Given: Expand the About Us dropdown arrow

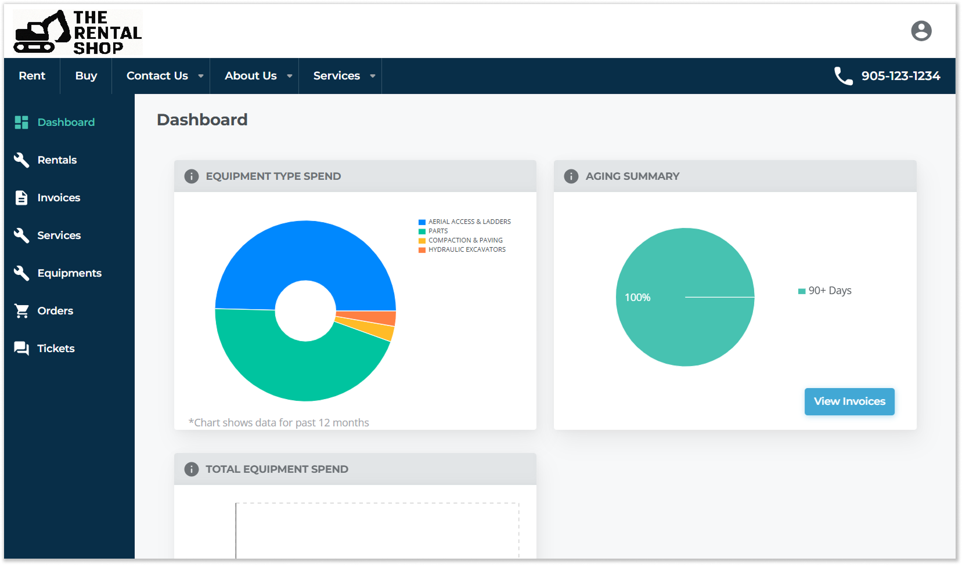Looking at the screenshot, I should (x=290, y=76).
